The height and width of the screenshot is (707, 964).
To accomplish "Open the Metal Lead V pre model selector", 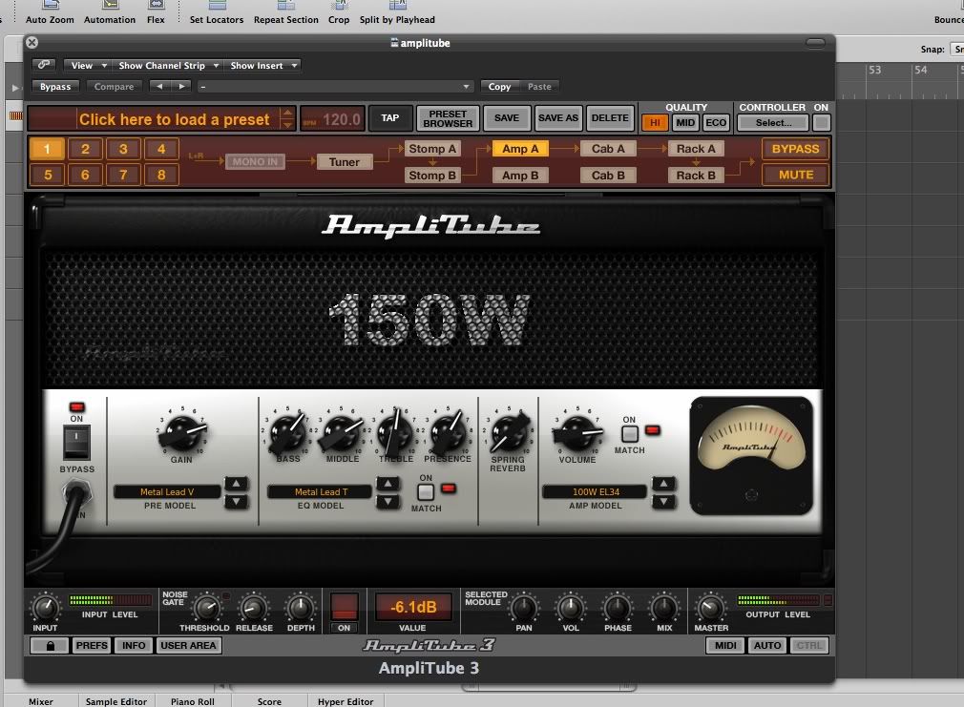I will point(167,491).
